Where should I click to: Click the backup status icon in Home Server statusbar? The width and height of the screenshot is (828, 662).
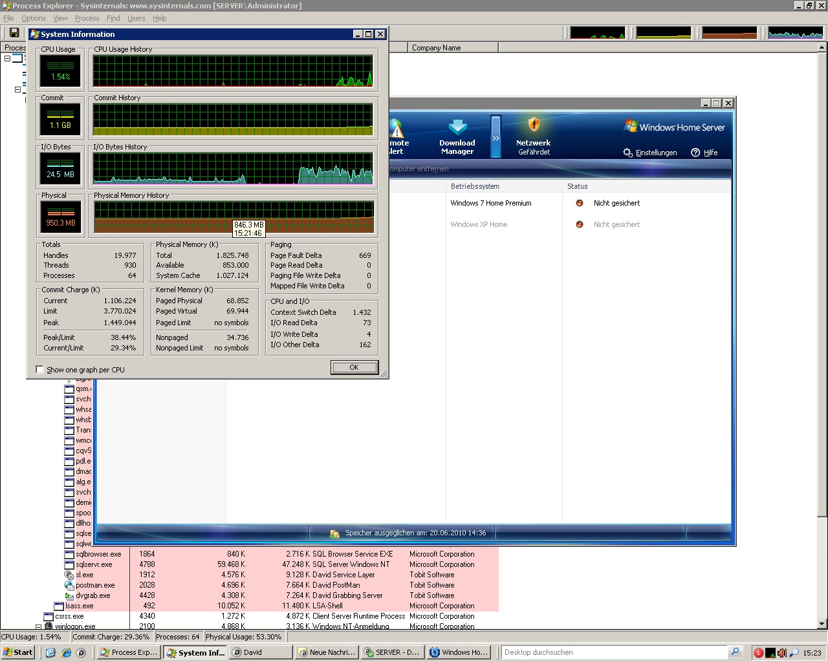[x=334, y=533]
